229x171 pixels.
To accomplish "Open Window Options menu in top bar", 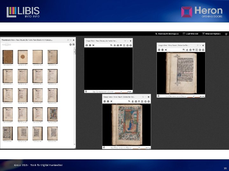I will (x=212, y=34).
